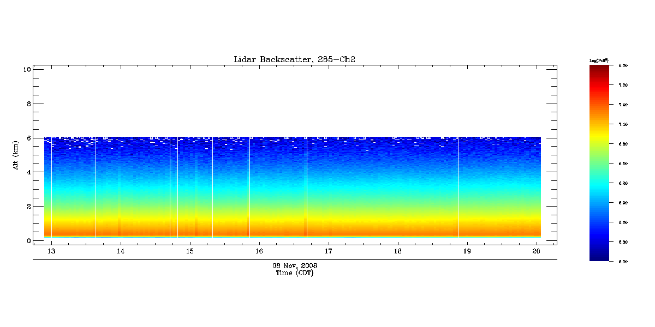Click the colorbar label '6.50'
The width and height of the screenshot is (655, 327).
(x=623, y=163)
